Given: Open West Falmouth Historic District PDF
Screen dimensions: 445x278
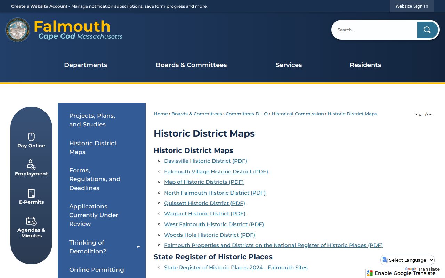Looking at the screenshot, I should (214, 224).
